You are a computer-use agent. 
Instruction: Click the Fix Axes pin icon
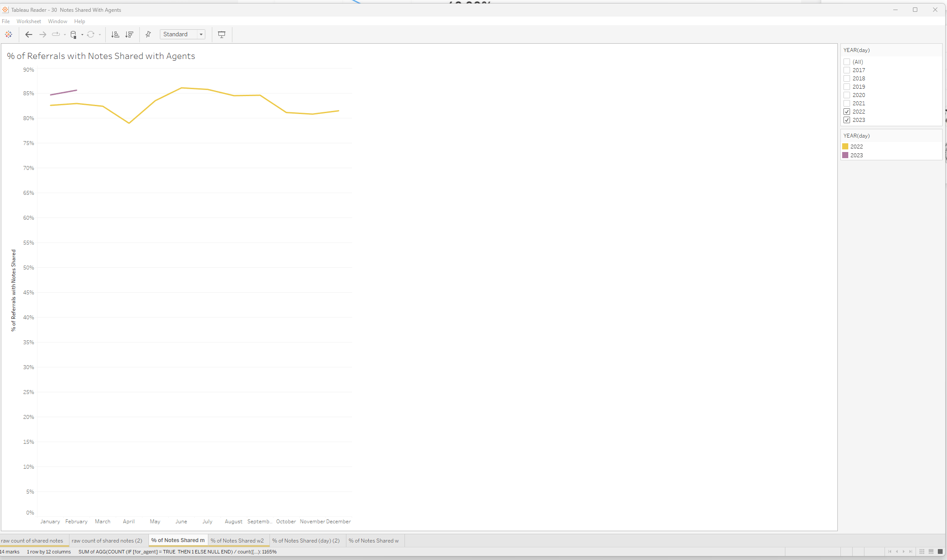148,35
